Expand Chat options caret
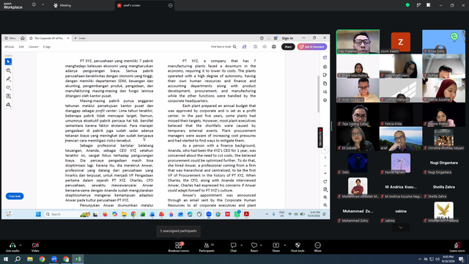 point(241,245)
